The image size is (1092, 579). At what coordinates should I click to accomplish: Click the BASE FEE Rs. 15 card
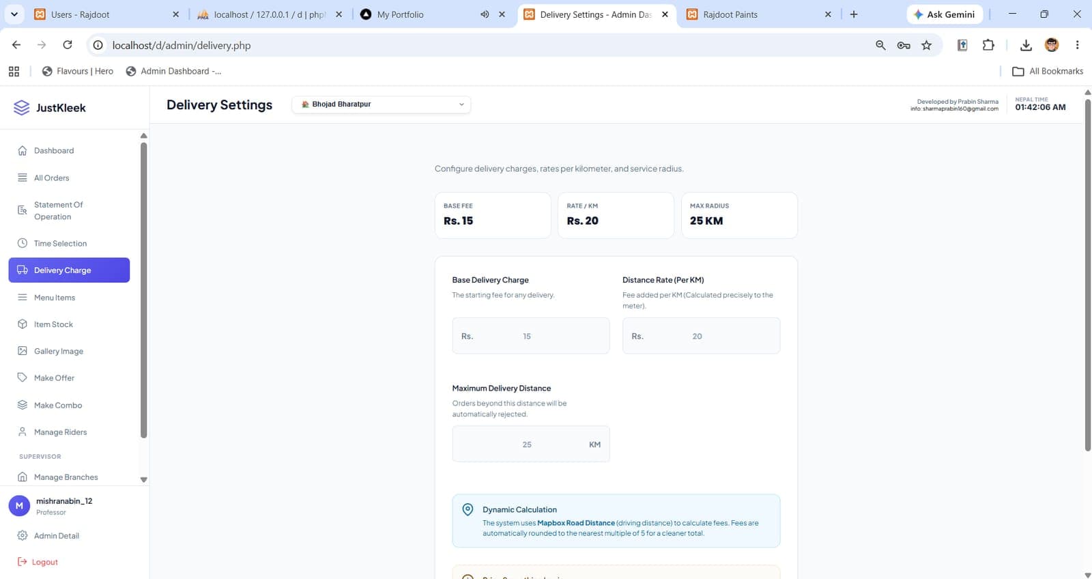(493, 215)
